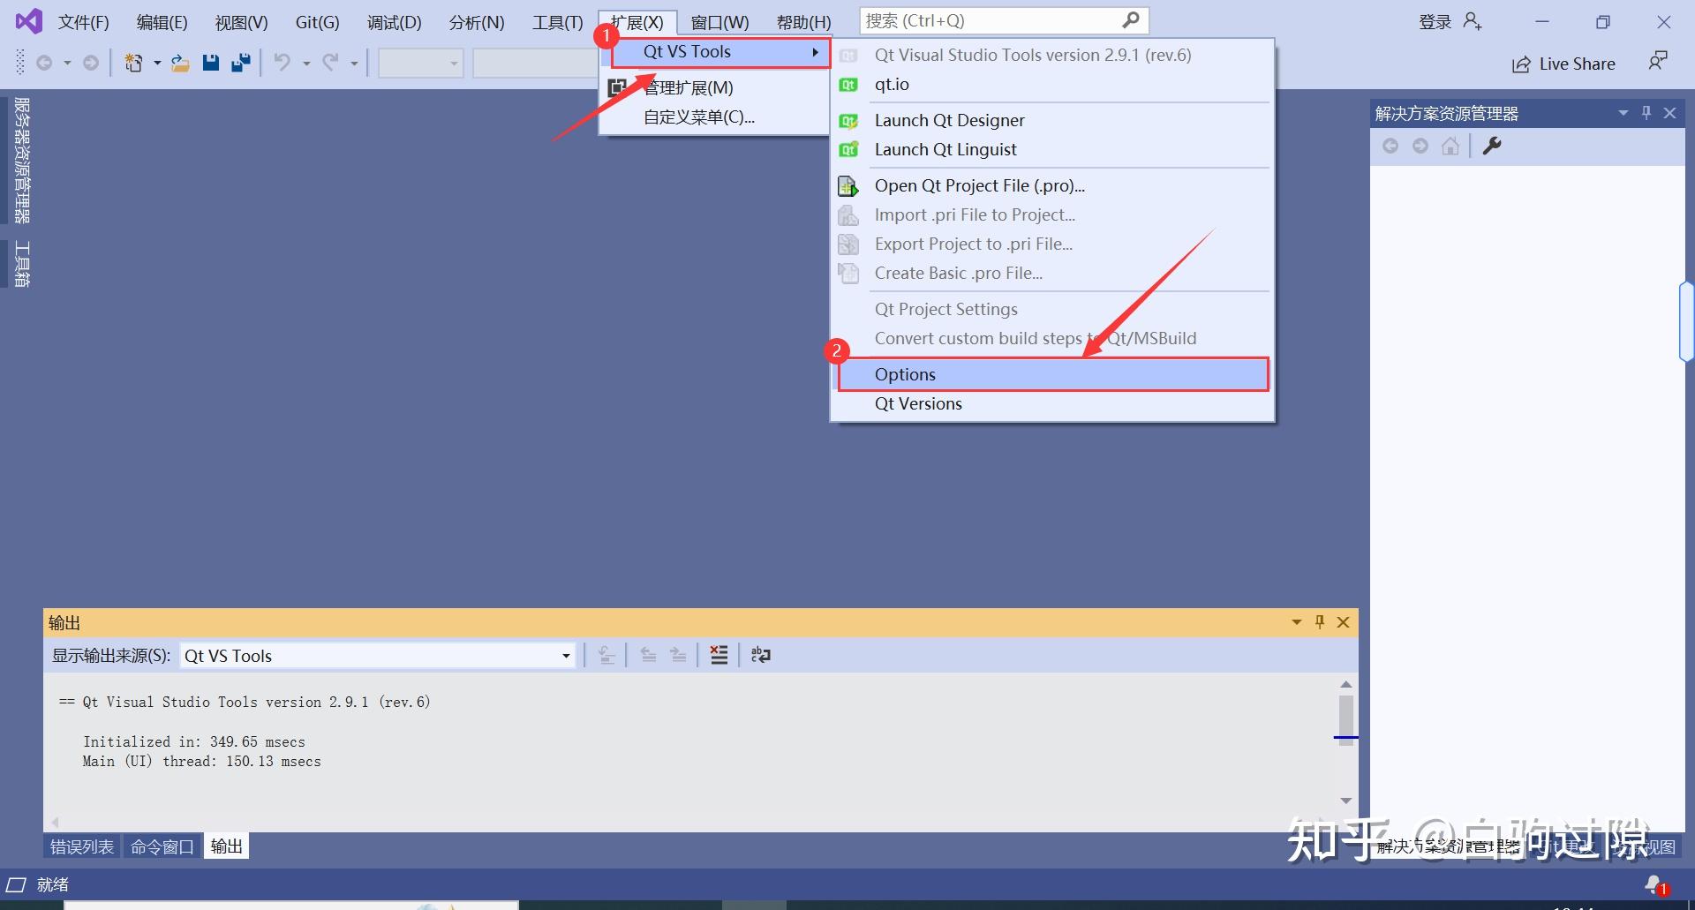This screenshot has width=1695, height=910.
Task: Switch to the 错误列表 tab
Action: coord(80,846)
